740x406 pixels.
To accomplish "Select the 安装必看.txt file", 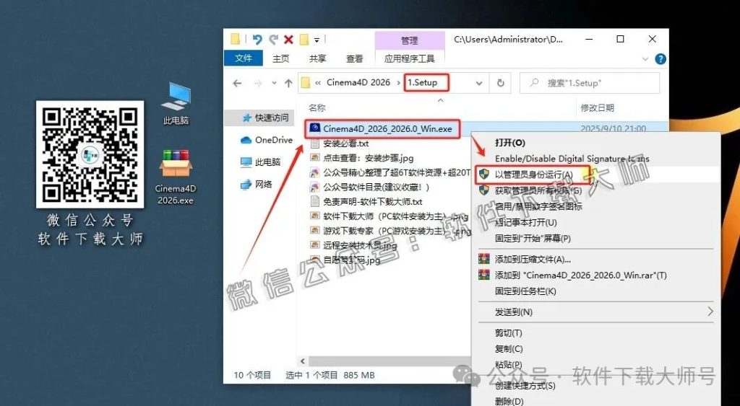I will (346, 144).
